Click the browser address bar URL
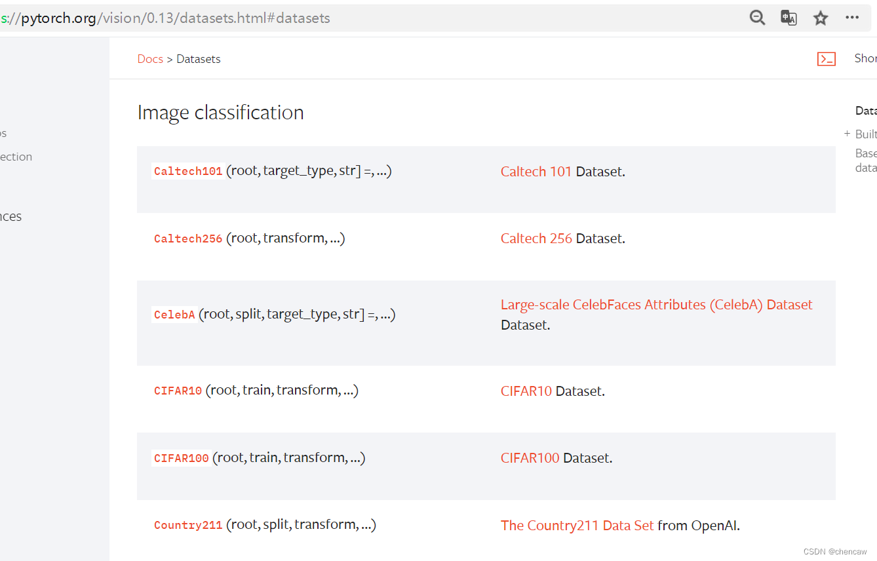This screenshot has width=877, height=561. tap(176, 18)
